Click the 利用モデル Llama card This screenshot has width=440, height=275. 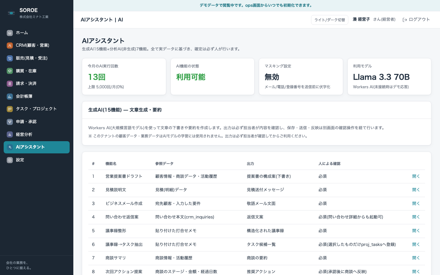389,77
